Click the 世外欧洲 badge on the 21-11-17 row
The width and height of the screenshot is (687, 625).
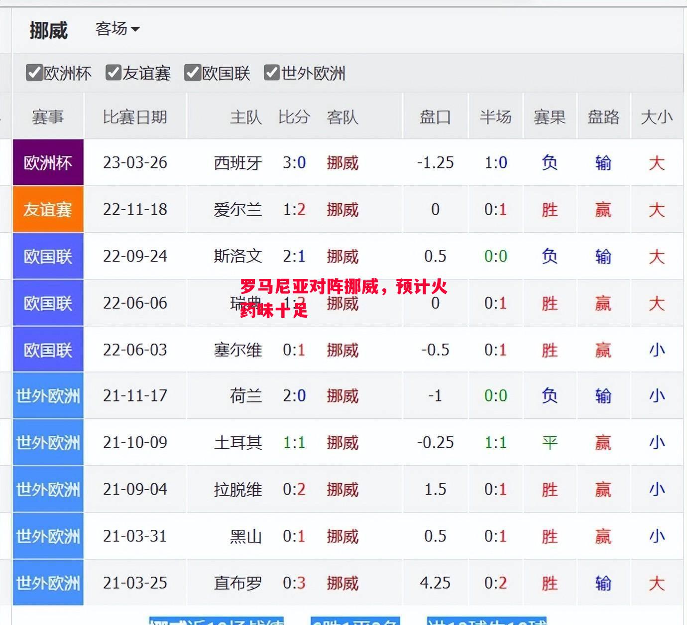[48, 396]
